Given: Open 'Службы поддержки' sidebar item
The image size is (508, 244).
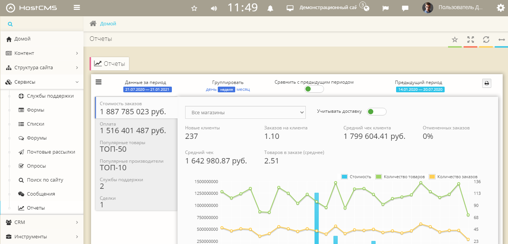Looking at the screenshot, I should pos(50,96).
